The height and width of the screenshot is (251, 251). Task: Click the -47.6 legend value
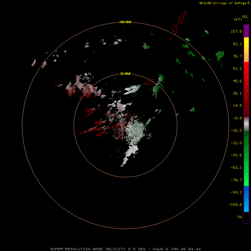pyautogui.click(x=236, y=155)
